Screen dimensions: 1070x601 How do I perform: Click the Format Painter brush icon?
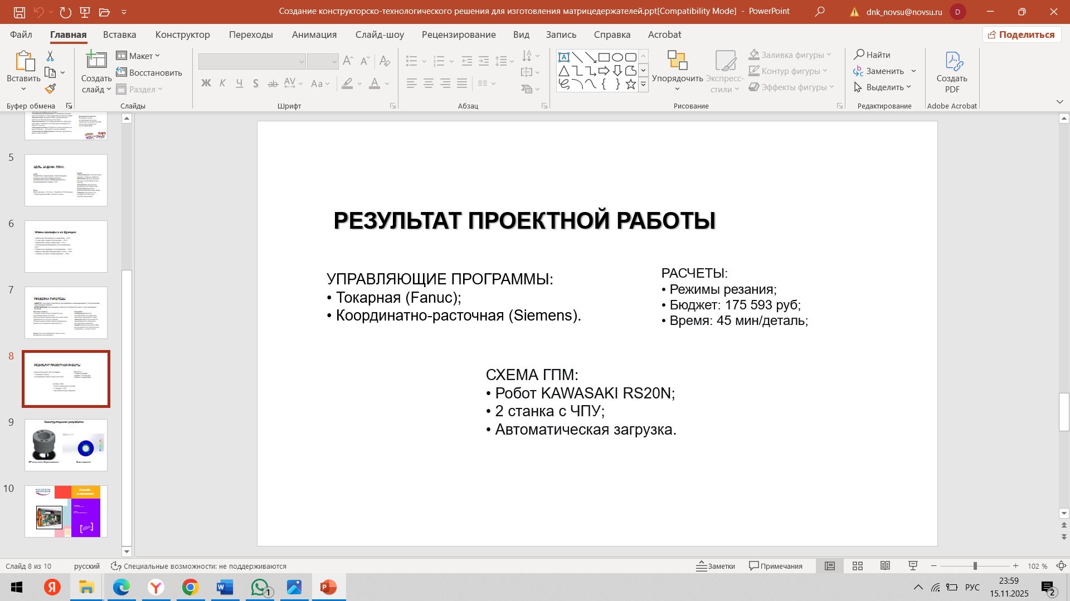coord(50,89)
